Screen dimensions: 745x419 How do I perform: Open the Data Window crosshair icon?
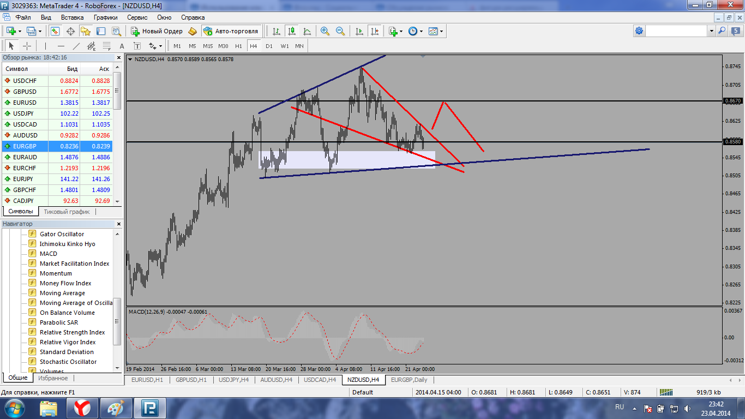(70, 31)
